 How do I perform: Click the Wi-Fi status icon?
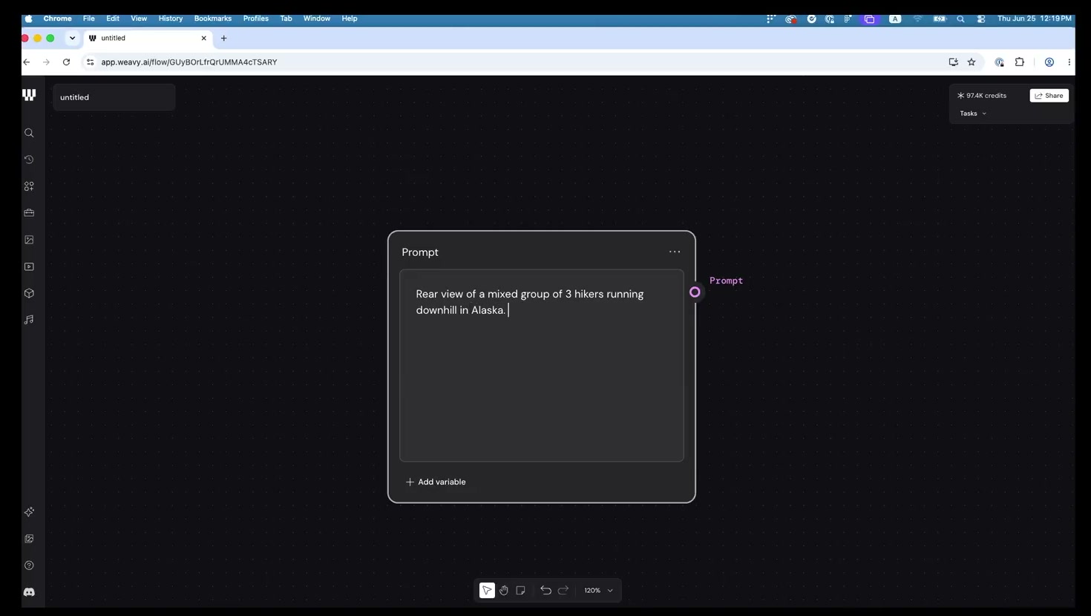click(x=918, y=19)
